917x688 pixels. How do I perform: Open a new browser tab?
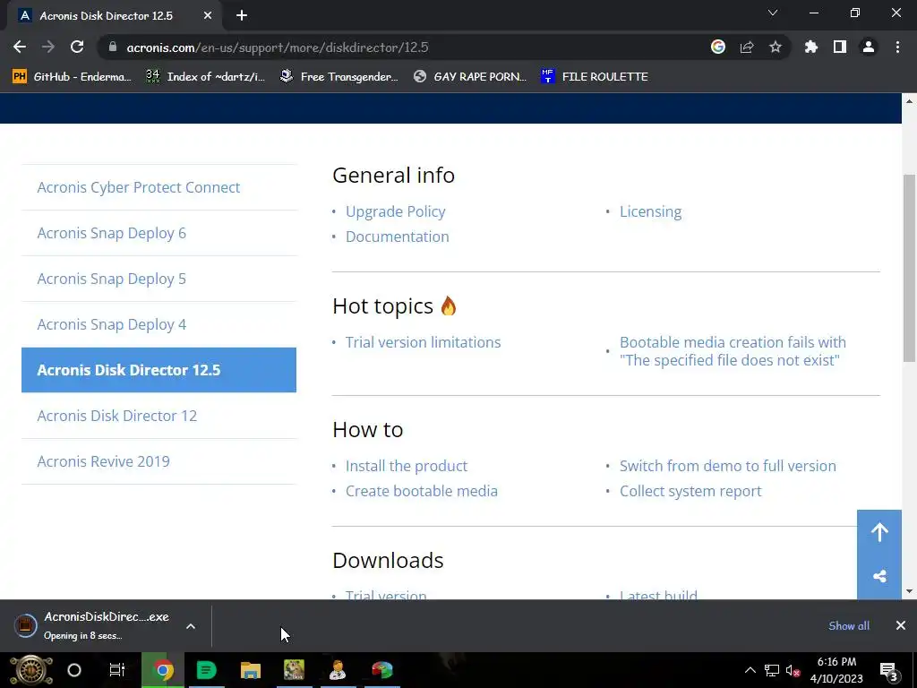pyautogui.click(x=242, y=16)
